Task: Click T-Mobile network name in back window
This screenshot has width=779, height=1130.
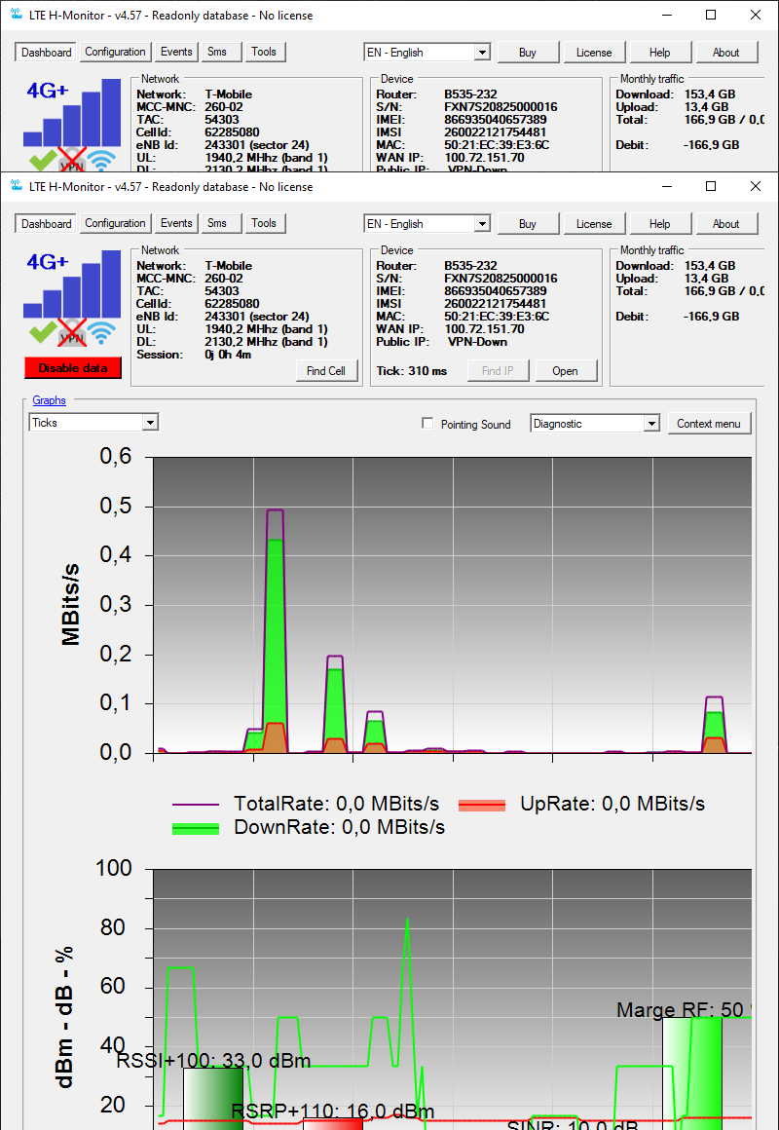Action: point(229,94)
